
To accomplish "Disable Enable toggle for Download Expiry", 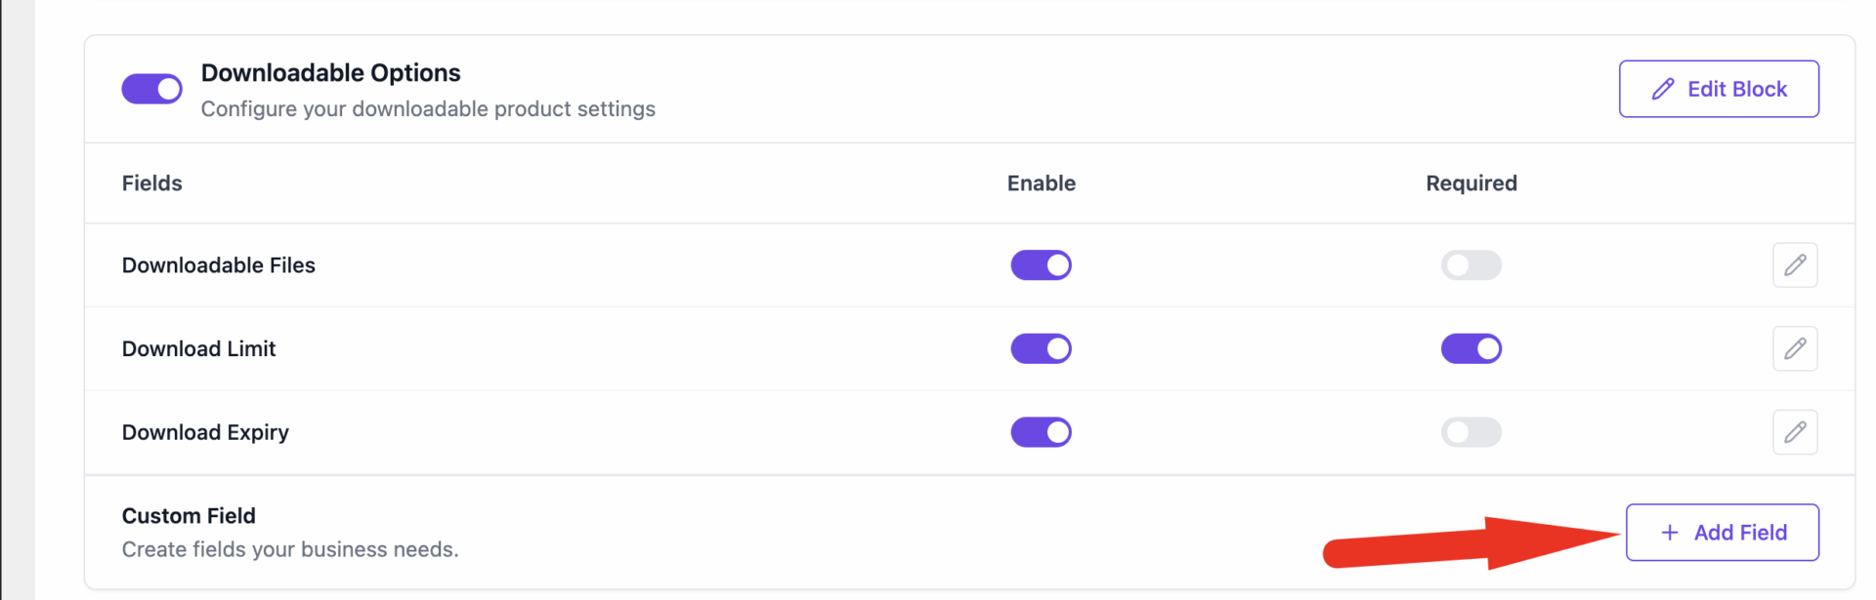I will click(1041, 432).
